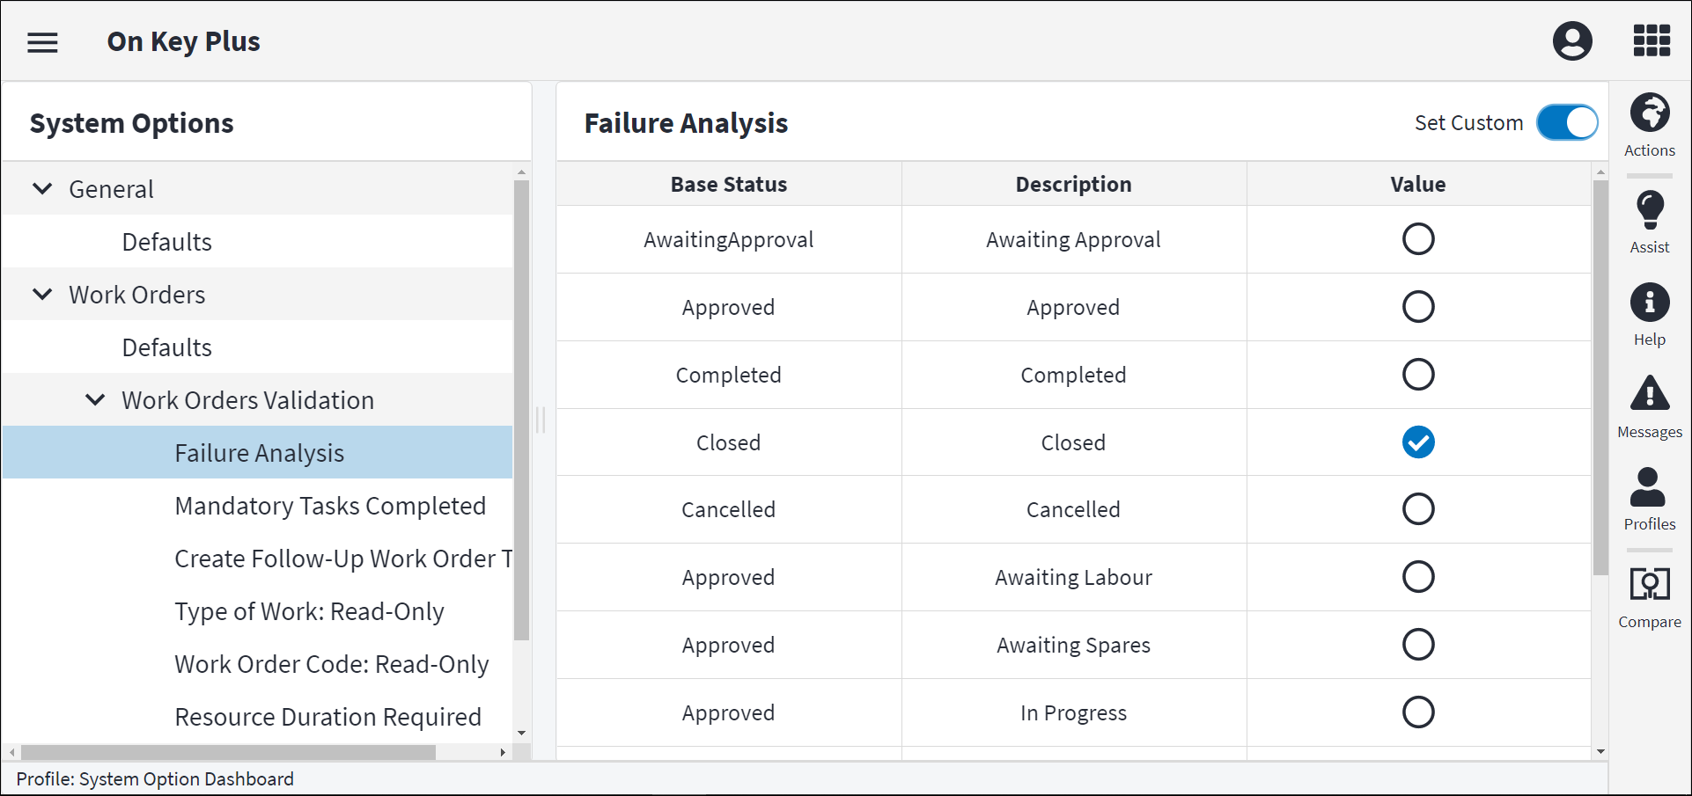Select the Awaiting Approval value radio
1692x796 pixels.
[1417, 239]
